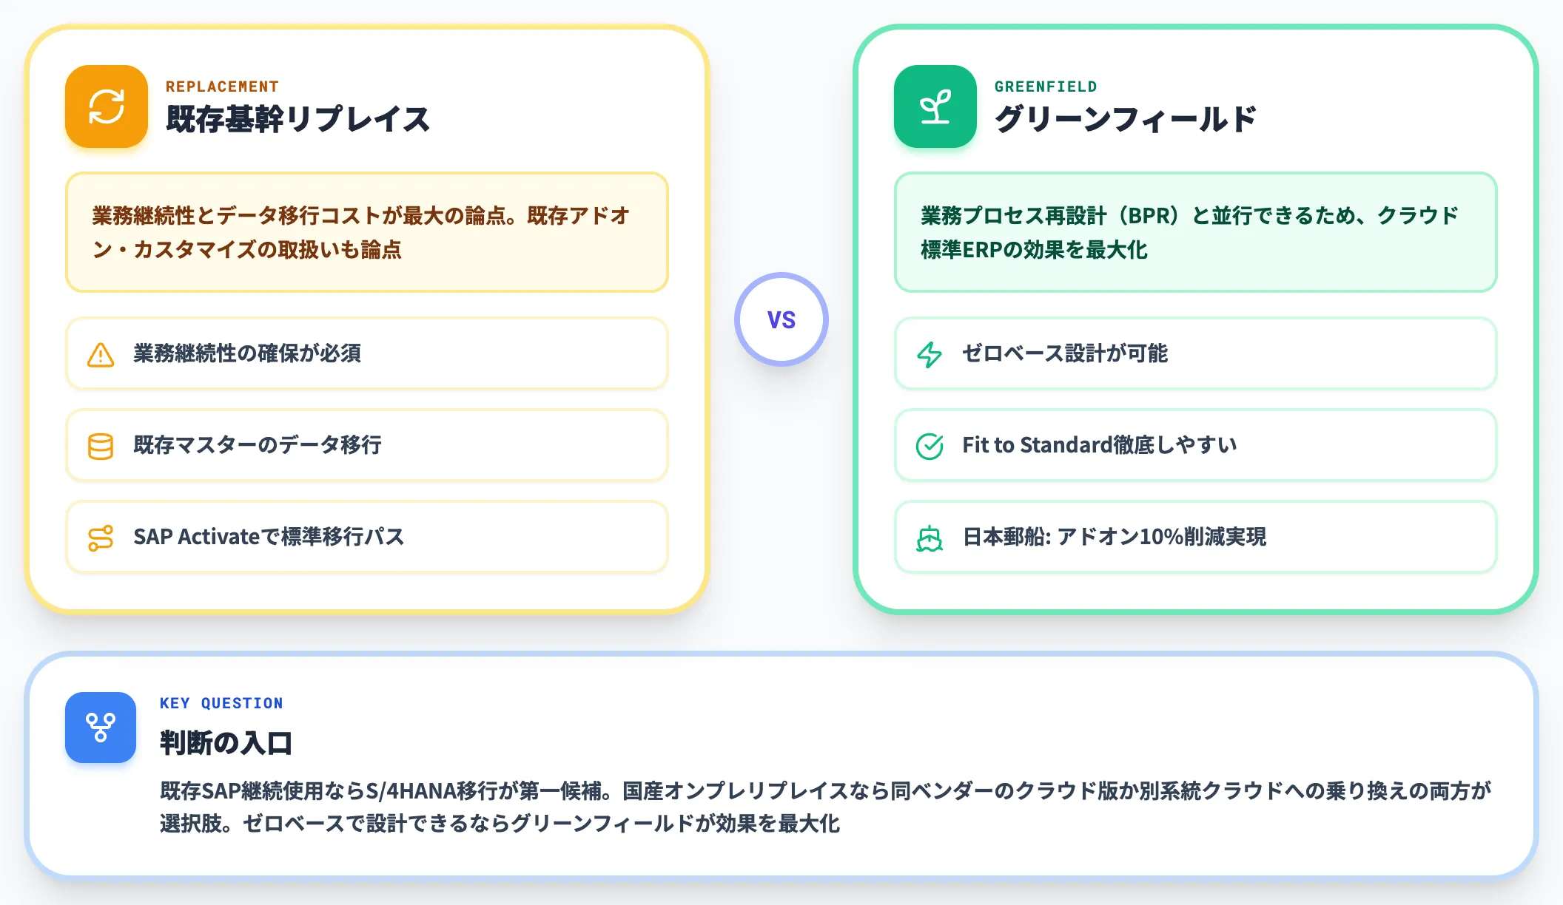Click the blue fork Key Question icon
The width and height of the screenshot is (1563, 905).
101,728
